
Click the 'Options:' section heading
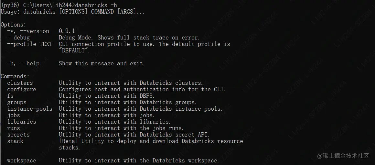point(14,25)
